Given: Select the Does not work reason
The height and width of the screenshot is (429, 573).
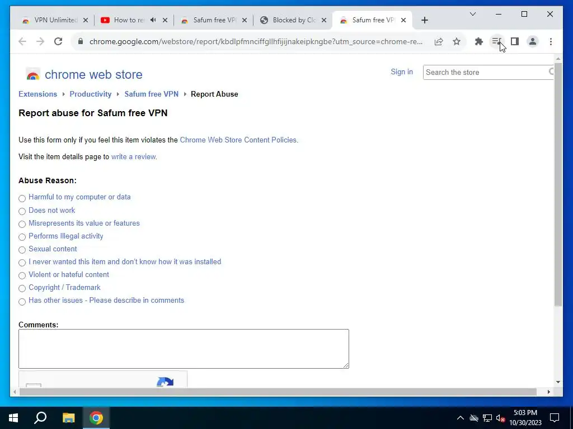Looking at the screenshot, I should tap(22, 211).
